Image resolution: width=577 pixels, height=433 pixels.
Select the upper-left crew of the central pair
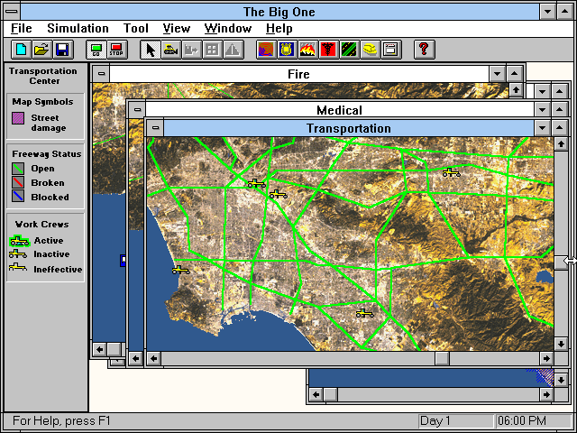(256, 183)
